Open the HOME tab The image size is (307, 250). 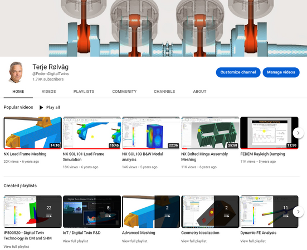point(18,91)
